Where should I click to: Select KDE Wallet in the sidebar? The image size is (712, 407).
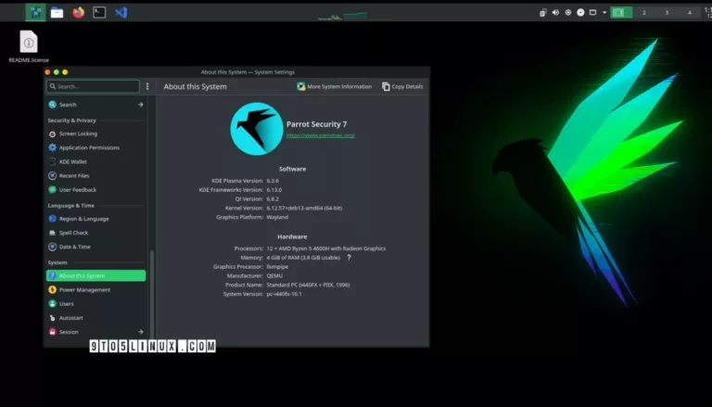pyautogui.click(x=72, y=161)
